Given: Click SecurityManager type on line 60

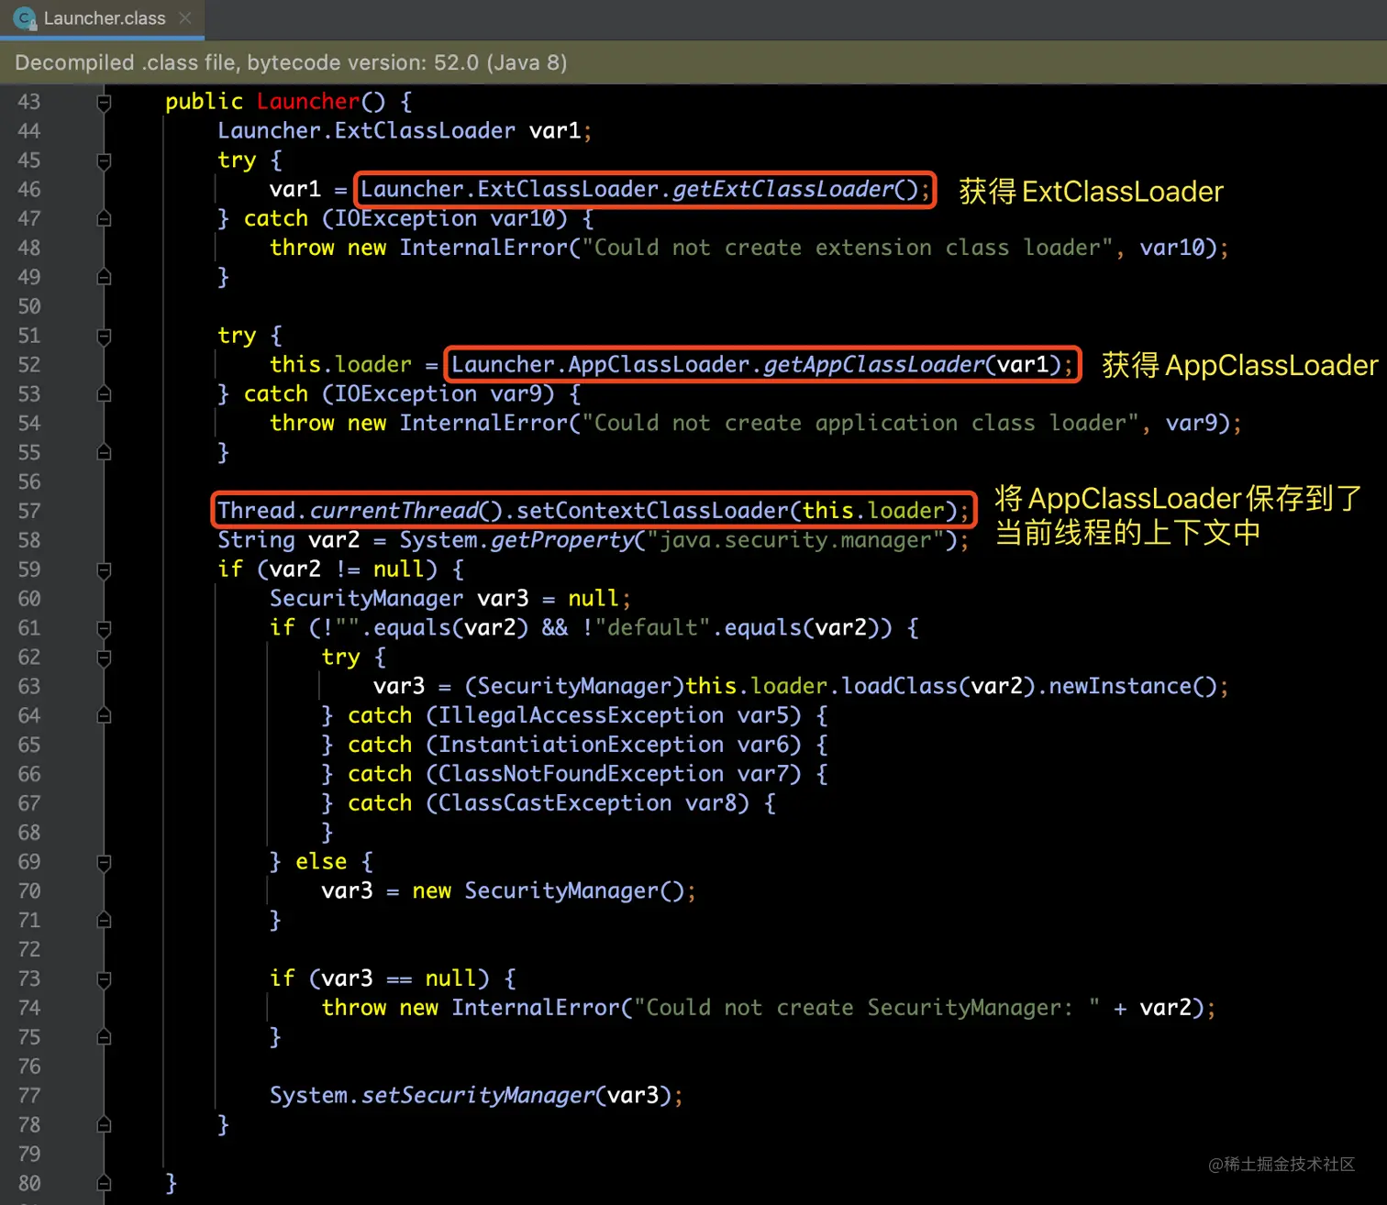Looking at the screenshot, I should [366, 598].
